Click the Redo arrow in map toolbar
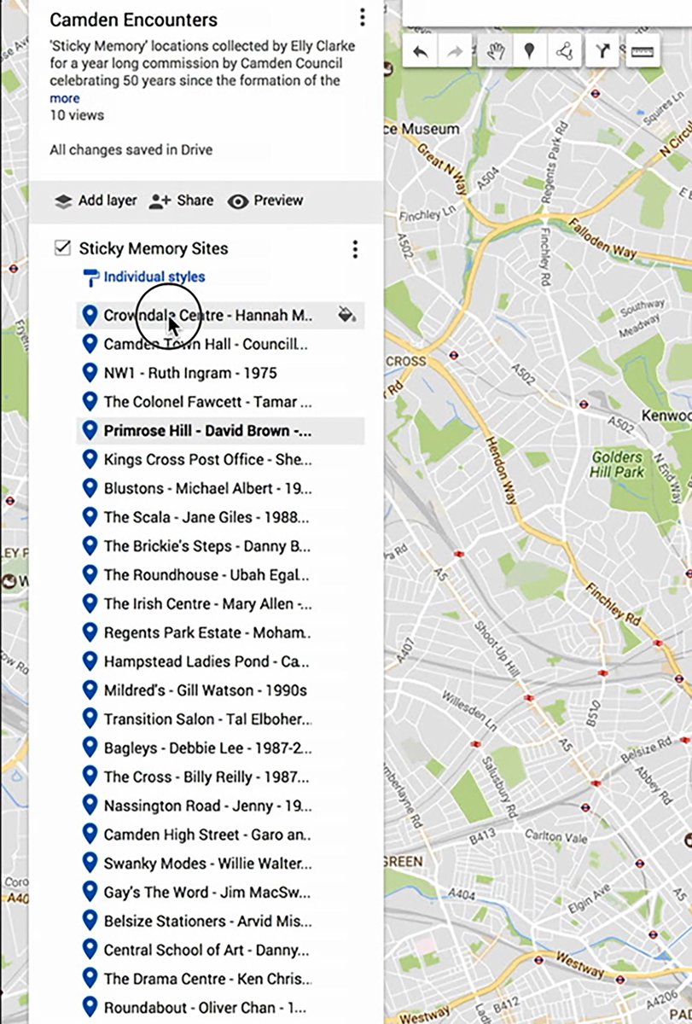The height and width of the screenshot is (1024, 692). pyautogui.click(x=456, y=51)
